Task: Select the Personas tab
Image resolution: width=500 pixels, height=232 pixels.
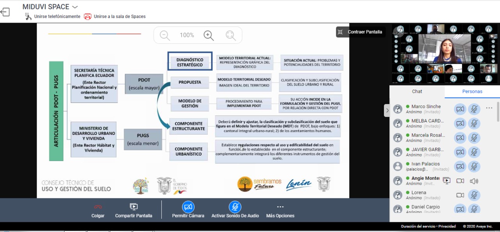Action: tap(472, 91)
